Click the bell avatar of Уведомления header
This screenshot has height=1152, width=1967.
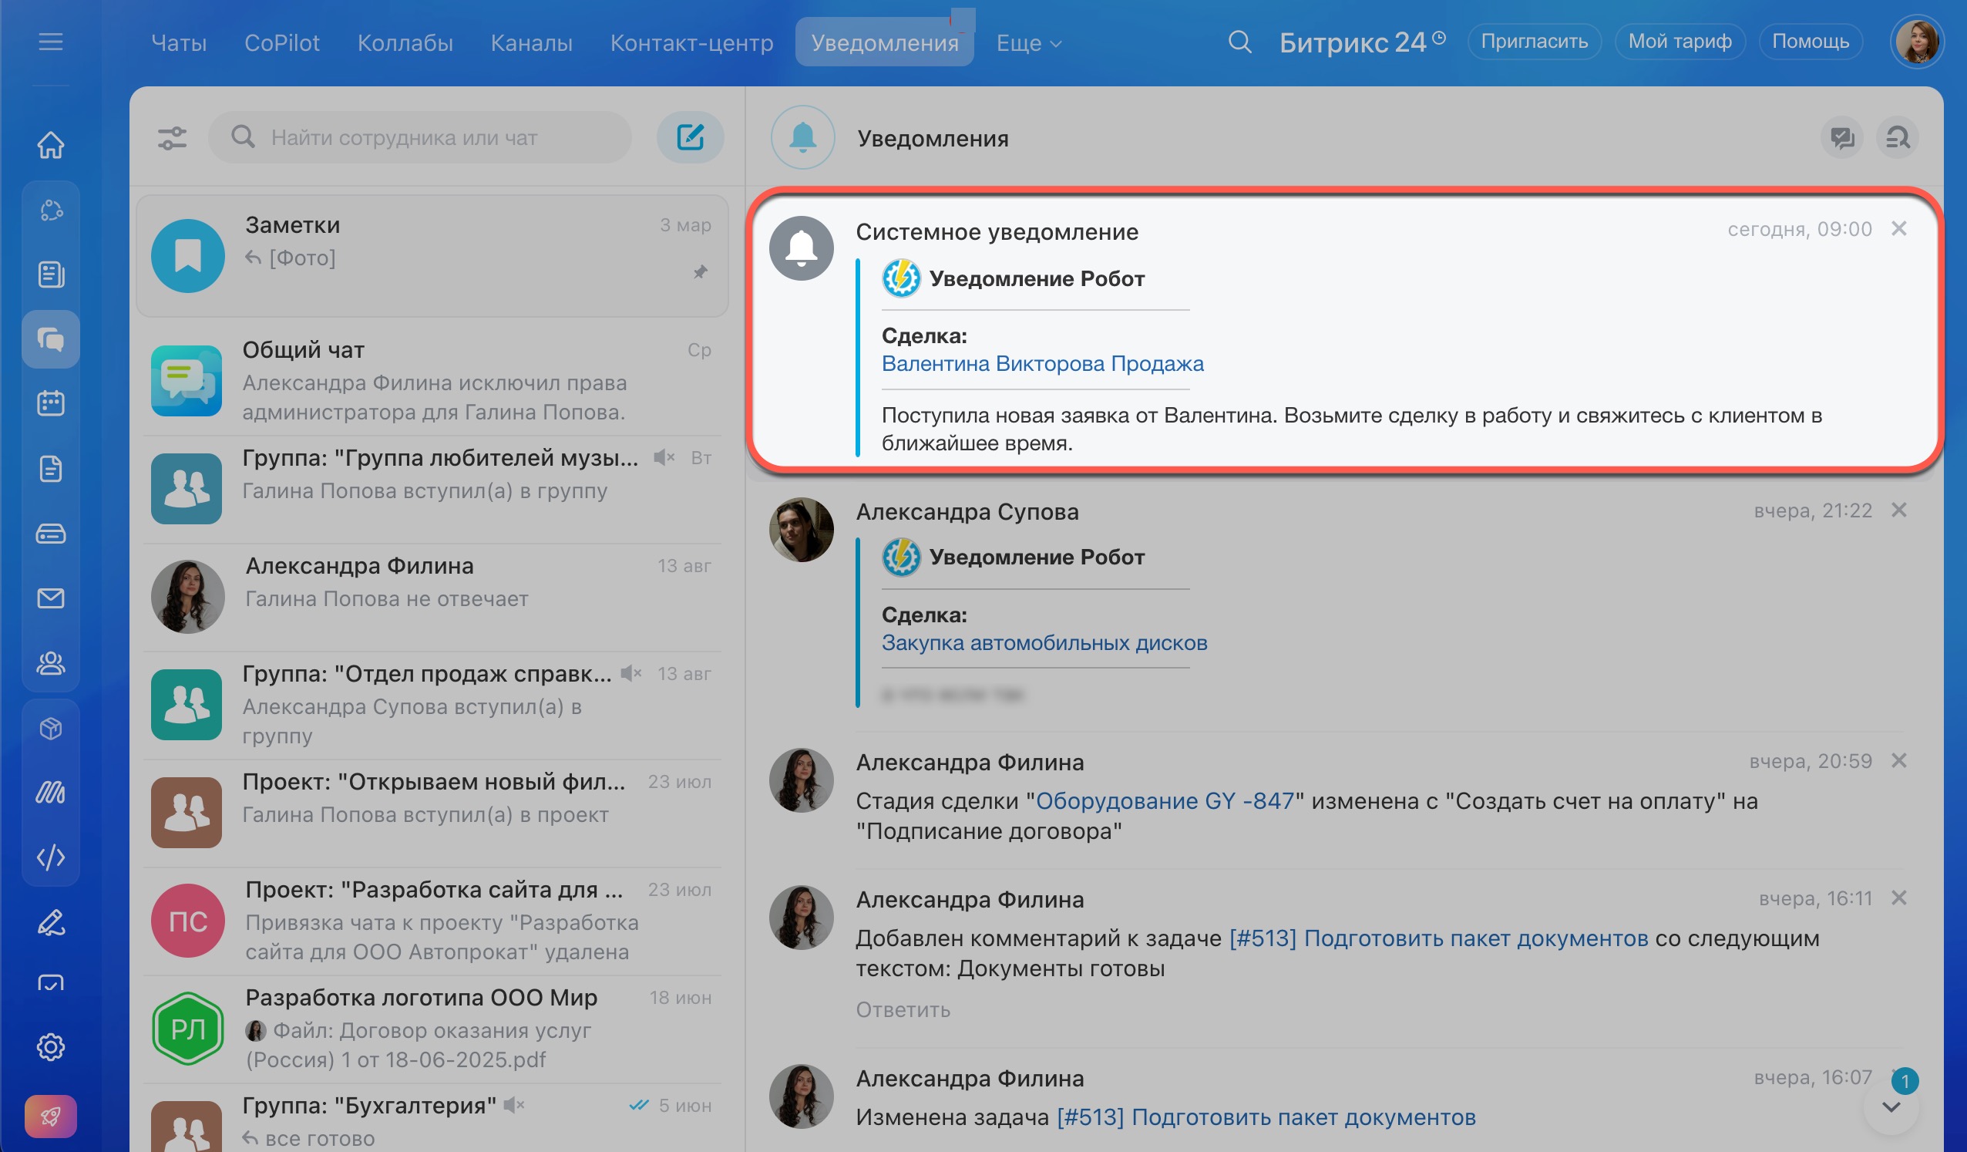pos(802,138)
